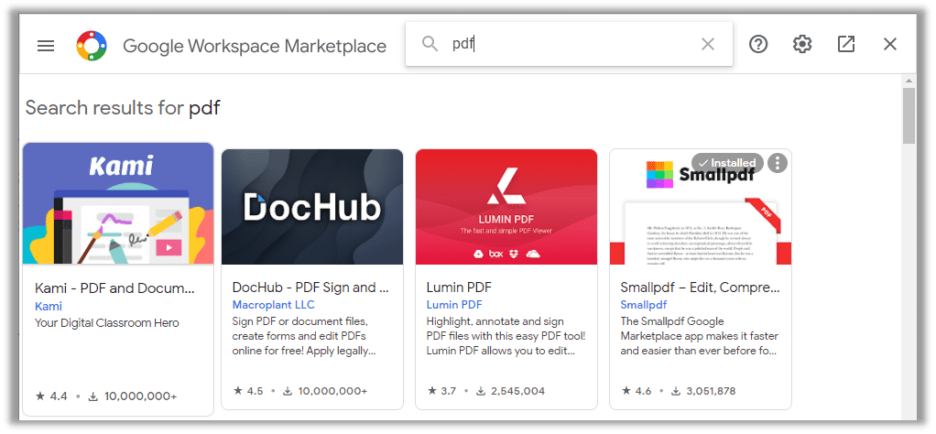Click the scrollbar up arrow
The width and height of the screenshot is (936, 434).
pos(909,81)
